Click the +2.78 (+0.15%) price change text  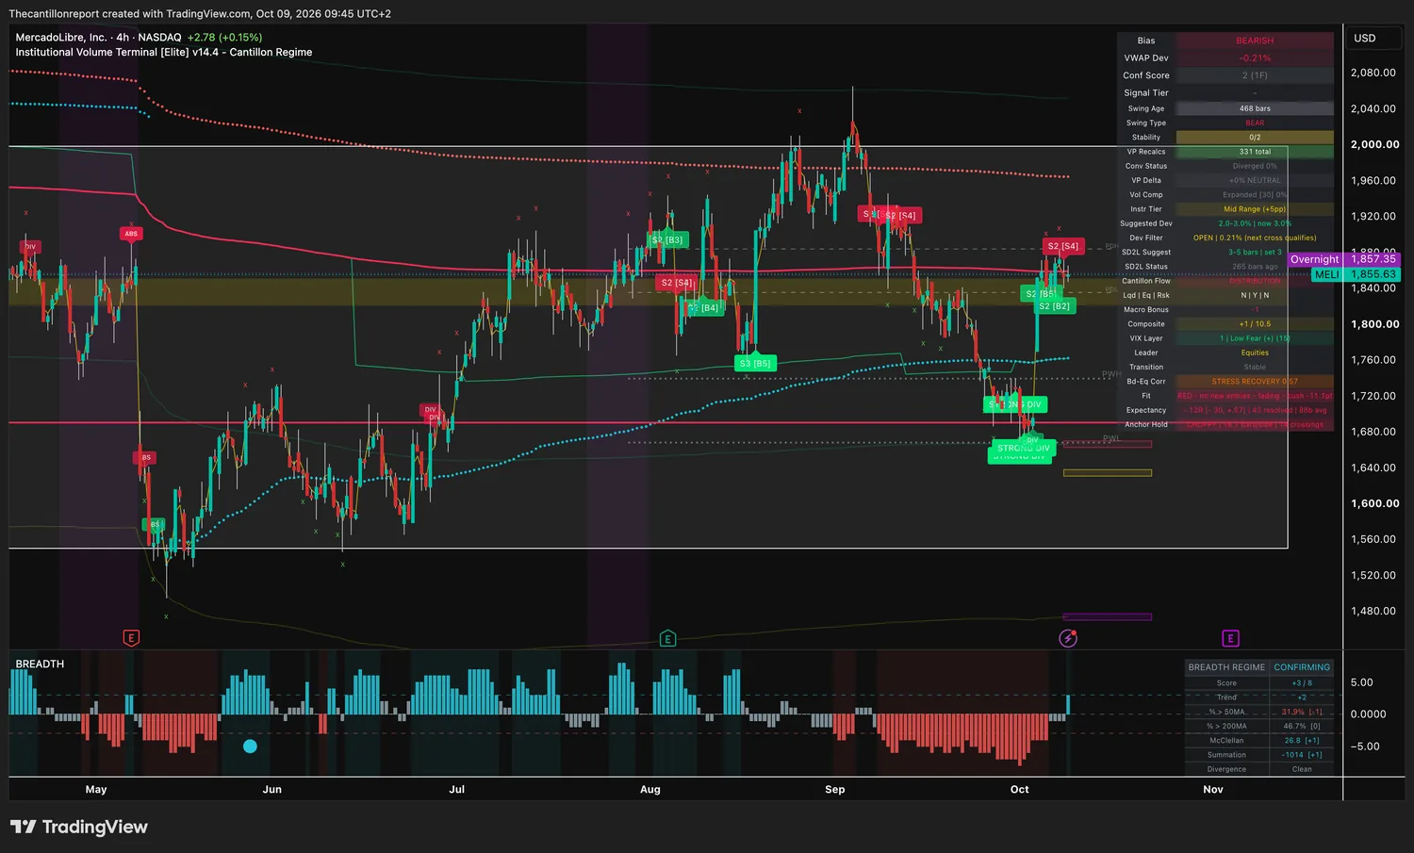224,38
